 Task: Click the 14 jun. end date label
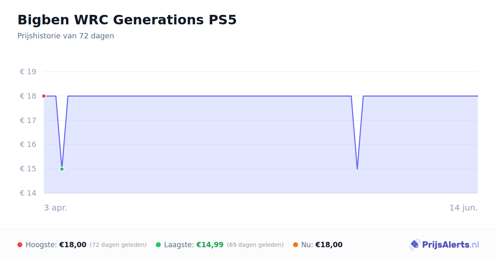pyautogui.click(x=464, y=208)
